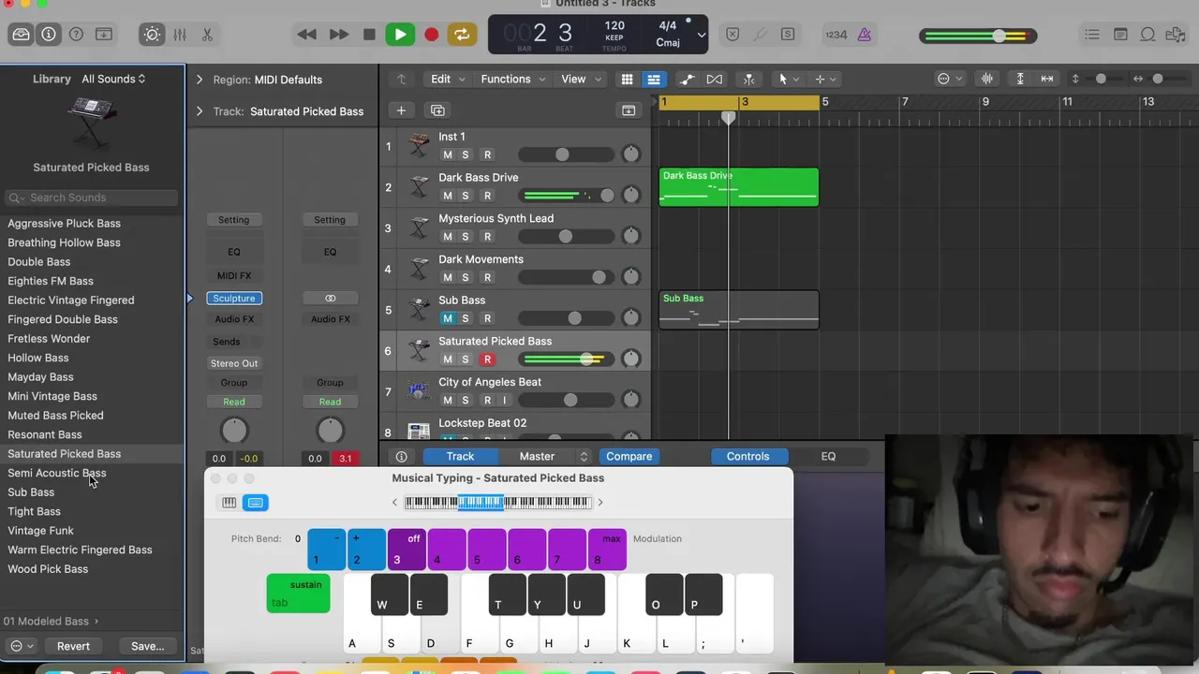
Task: Toggle the yellow Cycle button
Action: [x=462, y=35]
